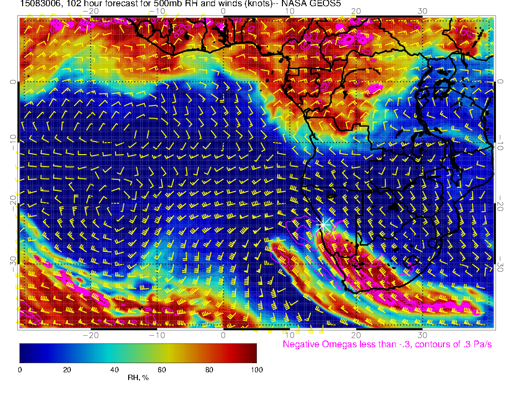The image size is (509, 393).
Task: Click the '-30' latitude label on the right axis
Action: (500, 264)
